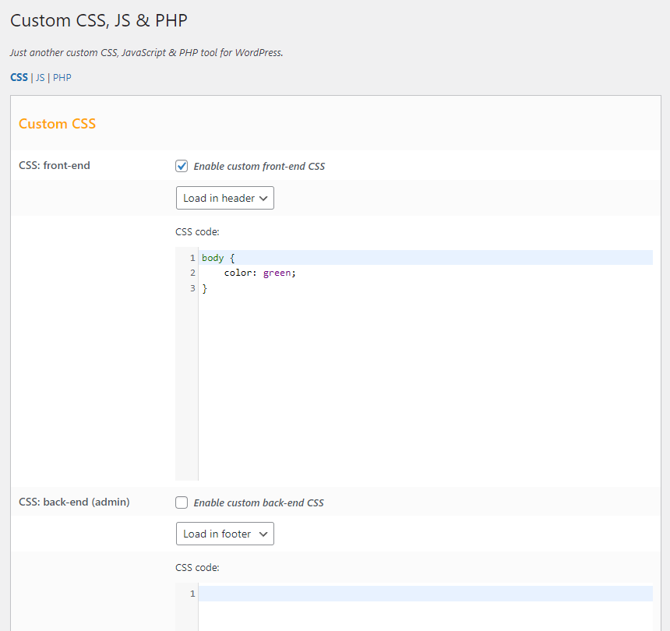The width and height of the screenshot is (670, 631).
Task: Uncheck Enable custom front-end CSS checkbox
Action: tap(182, 166)
